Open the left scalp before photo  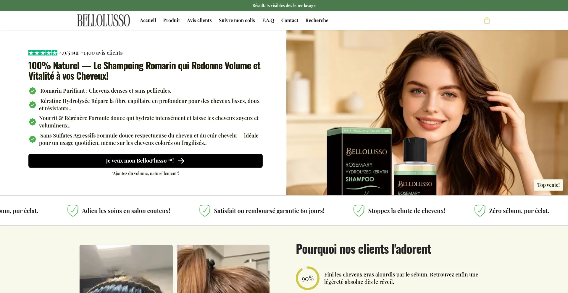point(126,269)
